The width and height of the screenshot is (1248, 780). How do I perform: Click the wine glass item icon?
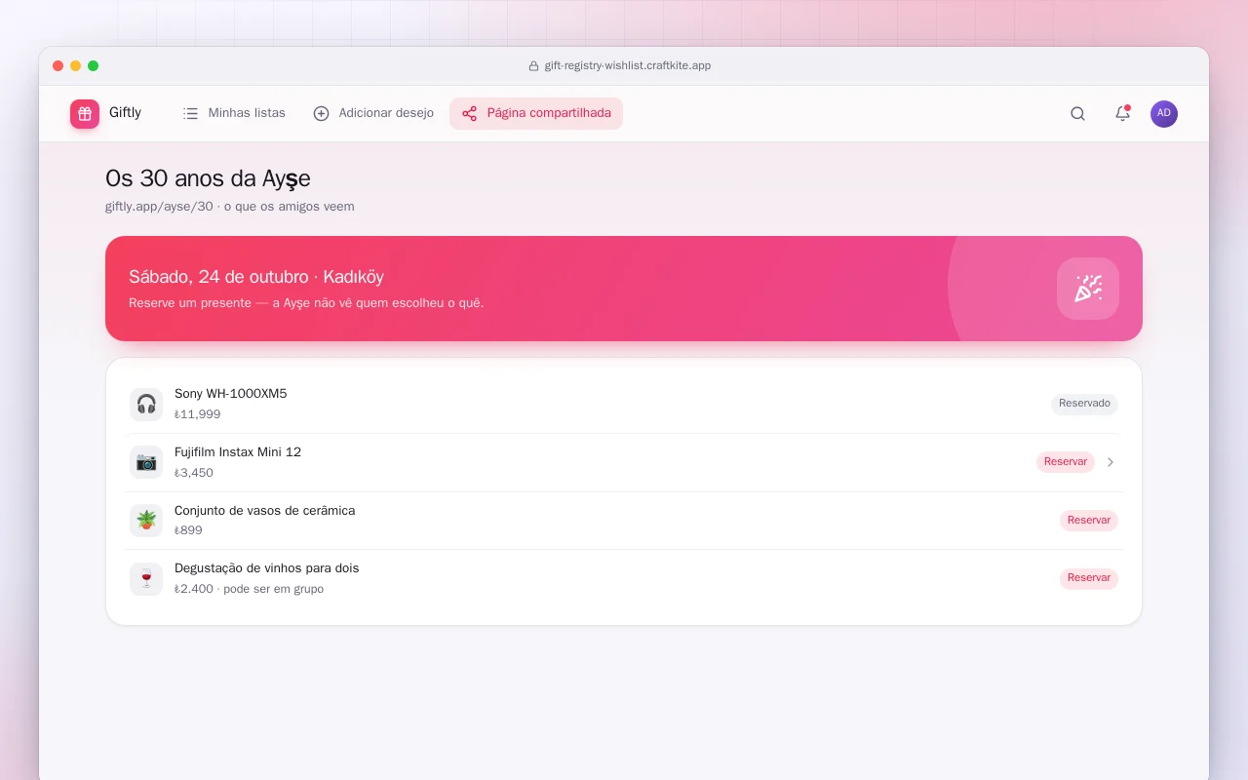point(146,578)
